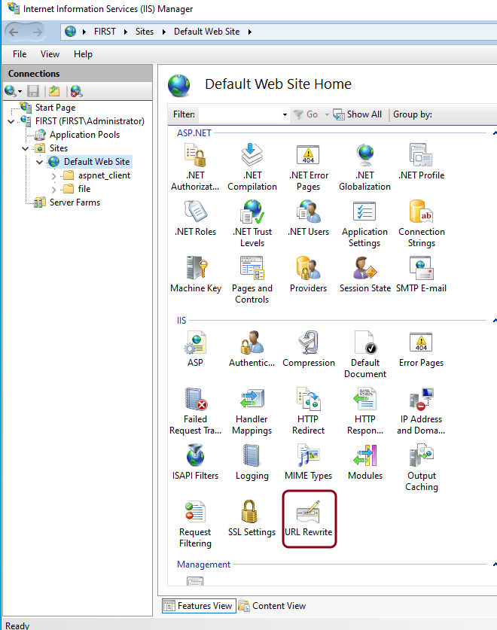The height and width of the screenshot is (630, 497).
Task: Open the IIS Error Pages feature
Action: tap(422, 349)
